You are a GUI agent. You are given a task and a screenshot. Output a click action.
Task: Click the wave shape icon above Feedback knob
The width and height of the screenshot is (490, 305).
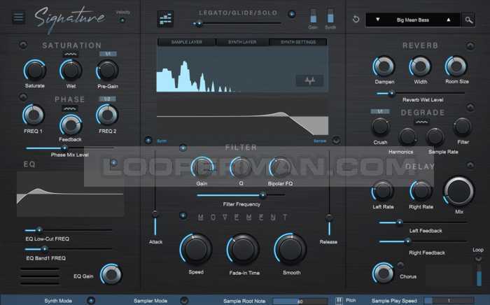[x=70, y=109]
